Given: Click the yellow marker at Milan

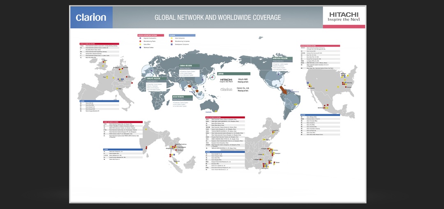Looking at the screenshot, I should 117,89.
